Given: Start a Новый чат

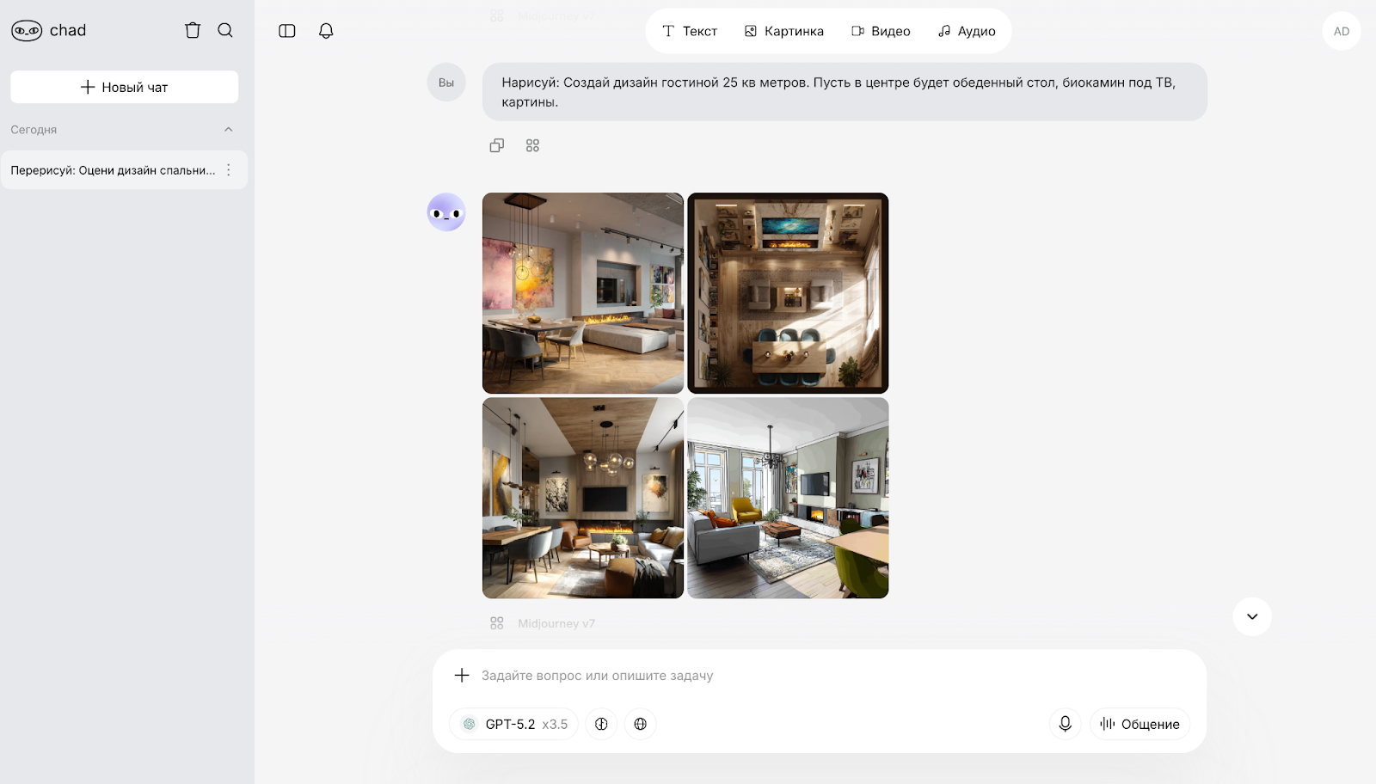Looking at the screenshot, I should coord(125,87).
